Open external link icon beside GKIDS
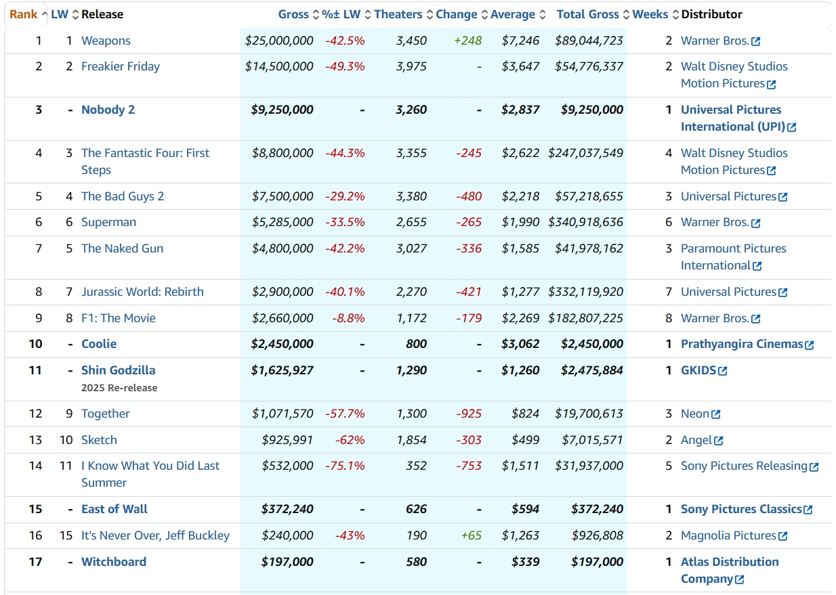 (x=723, y=371)
